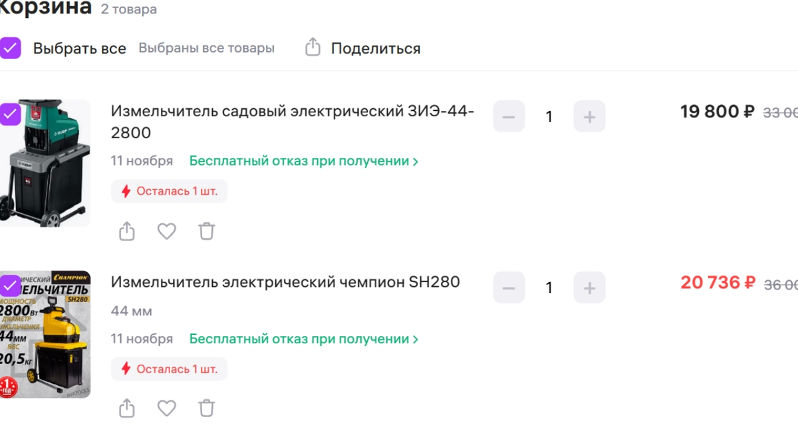Add the ЗИЭ-44-2800 shredder to favorites via heart icon
This screenshot has height=435, width=798.
[x=166, y=230]
